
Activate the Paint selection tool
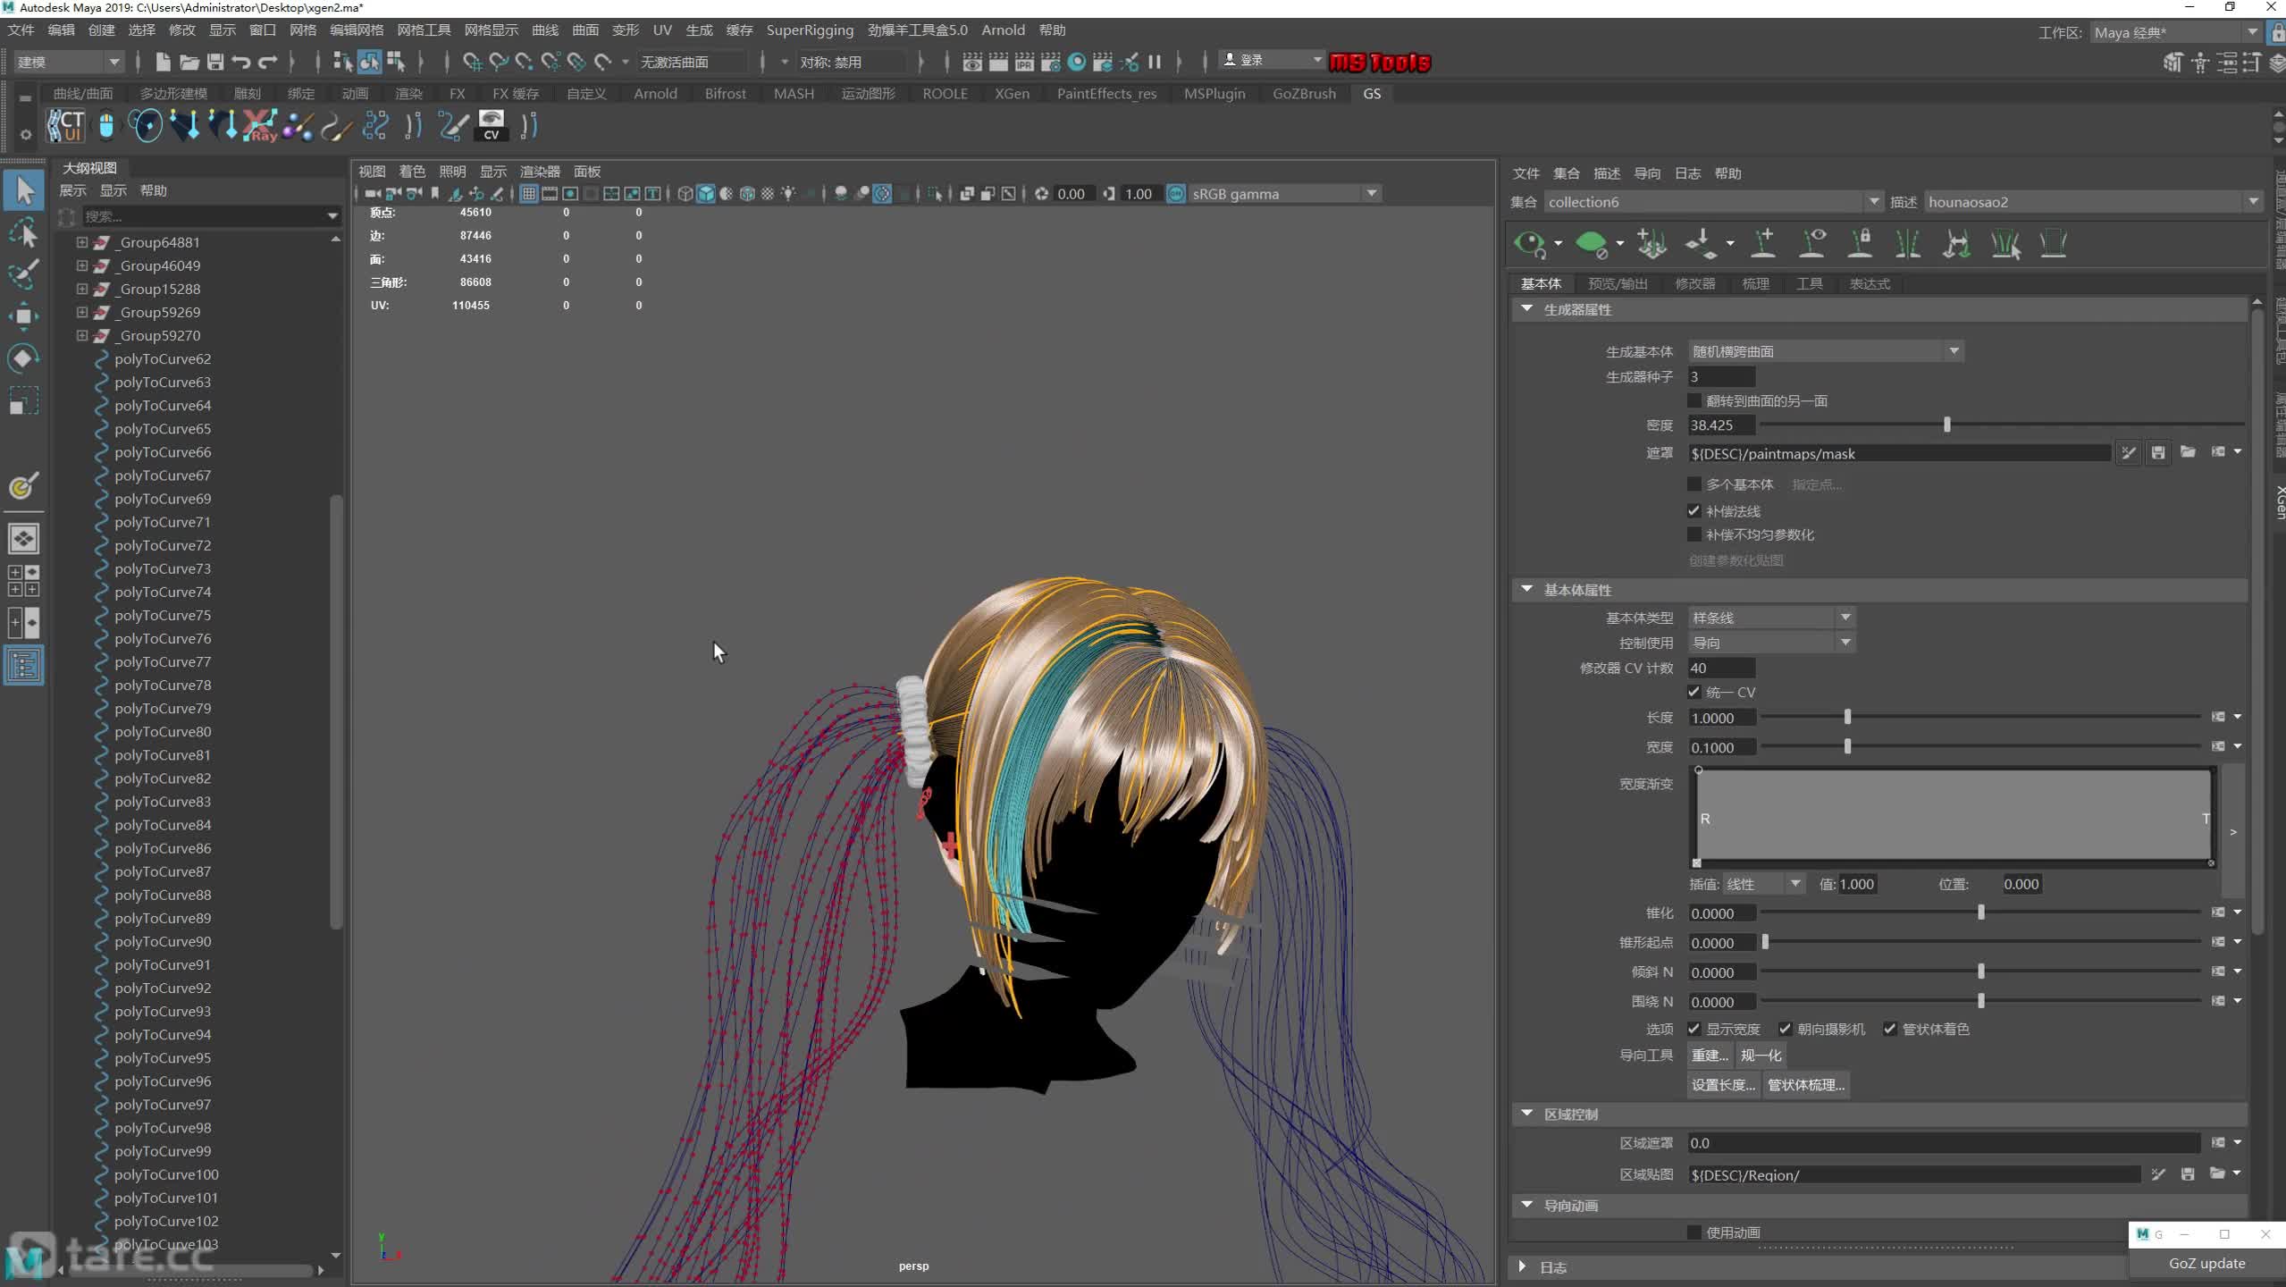tap(24, 274)
